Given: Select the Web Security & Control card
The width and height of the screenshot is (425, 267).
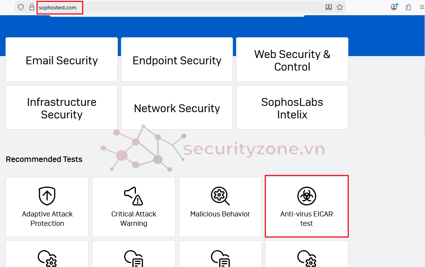Looking at the screenshot, I should coord(292,60).
